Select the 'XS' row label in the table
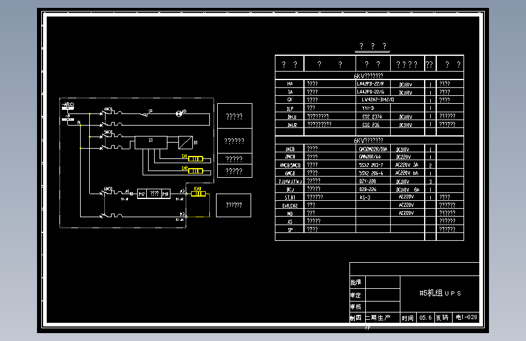The width and height of the screenshot is (526, 341). click(290, 221)
